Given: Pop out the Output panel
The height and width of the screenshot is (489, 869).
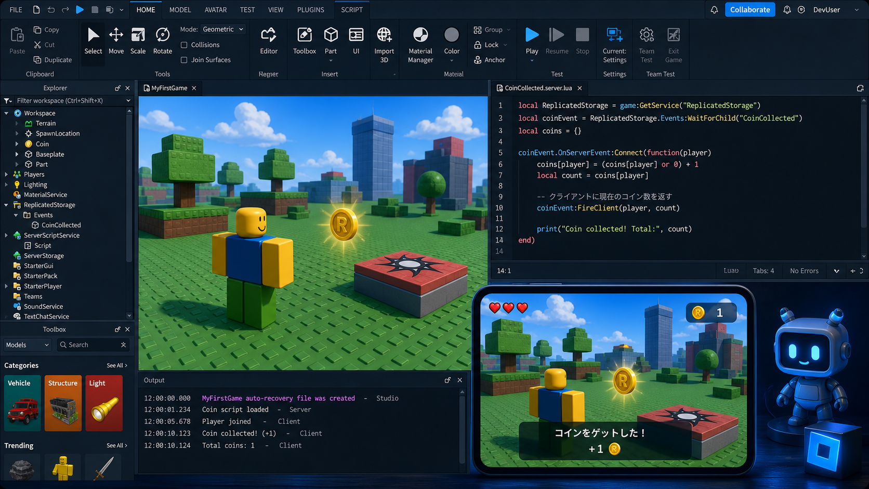Looking at the screenshot, I should 447,380.
